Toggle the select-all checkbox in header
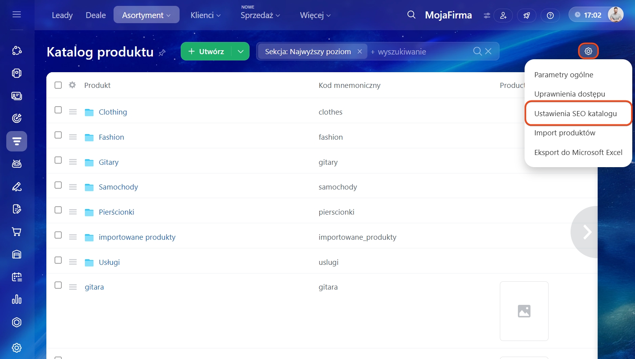Screen dimensions: 635x359 (58, 85)
